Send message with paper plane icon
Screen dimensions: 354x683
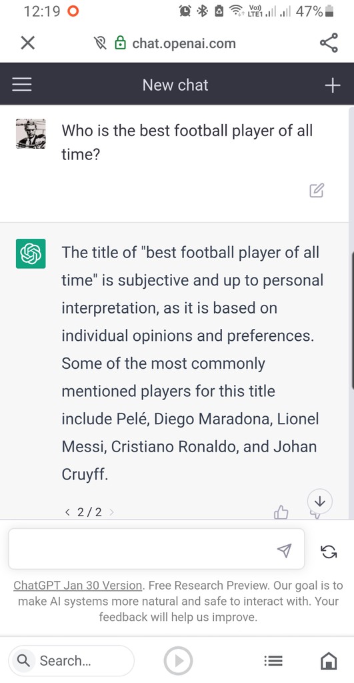284,550
